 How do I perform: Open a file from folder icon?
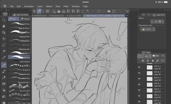(59, 11)
